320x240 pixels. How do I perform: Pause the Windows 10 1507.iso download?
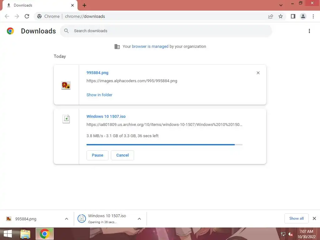(x=97, y=155)
